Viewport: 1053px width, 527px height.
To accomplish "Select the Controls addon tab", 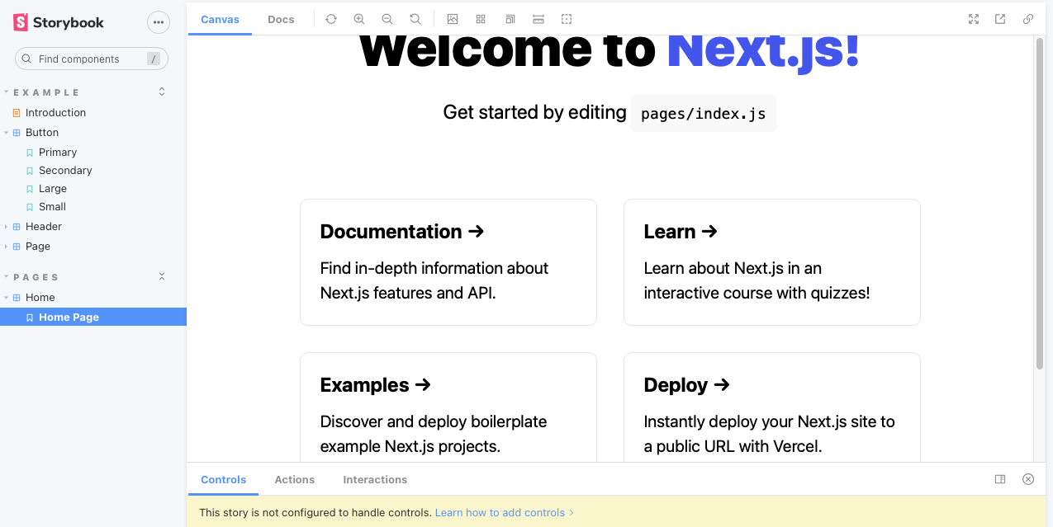I will coord(224,479).
